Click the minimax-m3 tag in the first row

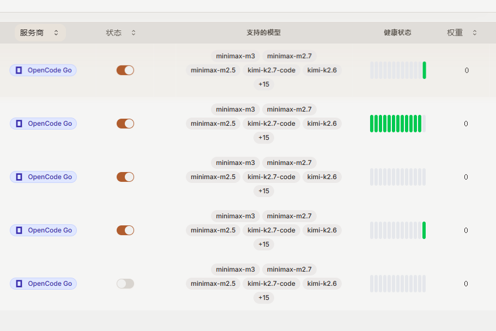(x=235, y=56)
